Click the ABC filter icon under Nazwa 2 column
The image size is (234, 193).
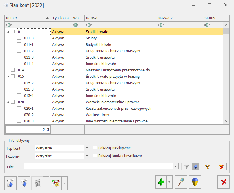(x=161, y=25)
